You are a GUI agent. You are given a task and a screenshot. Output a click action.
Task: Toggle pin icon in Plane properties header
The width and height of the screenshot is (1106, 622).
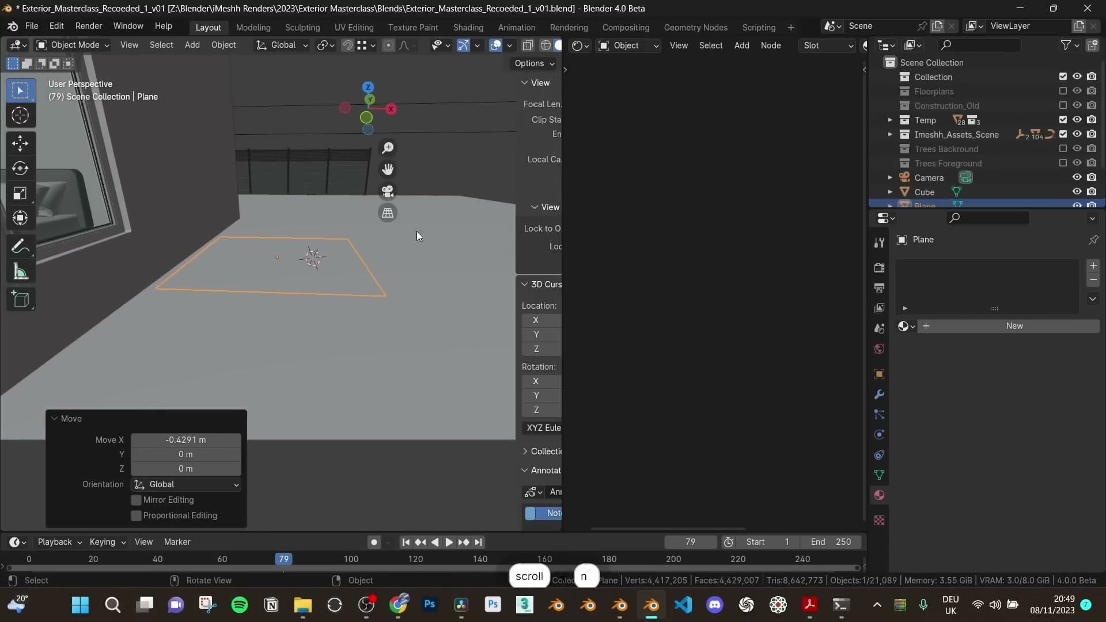pyautogui.click(x=1093, y=240)
